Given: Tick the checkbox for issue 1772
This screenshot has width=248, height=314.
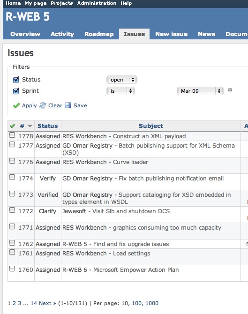Looking at the screenshot, I should 12,210.
